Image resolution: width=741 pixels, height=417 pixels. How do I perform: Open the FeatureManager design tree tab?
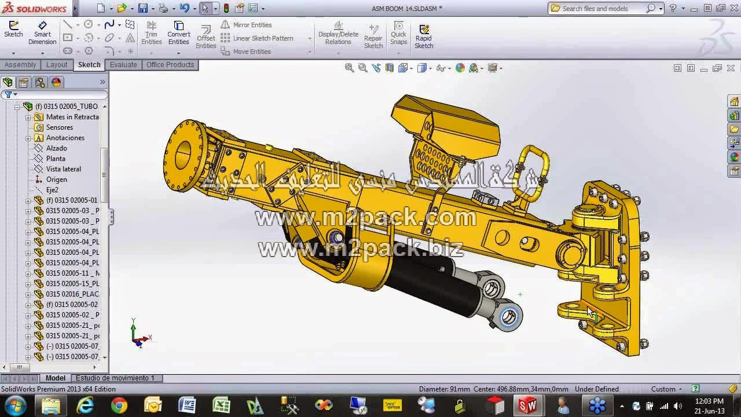pos(8,82)
